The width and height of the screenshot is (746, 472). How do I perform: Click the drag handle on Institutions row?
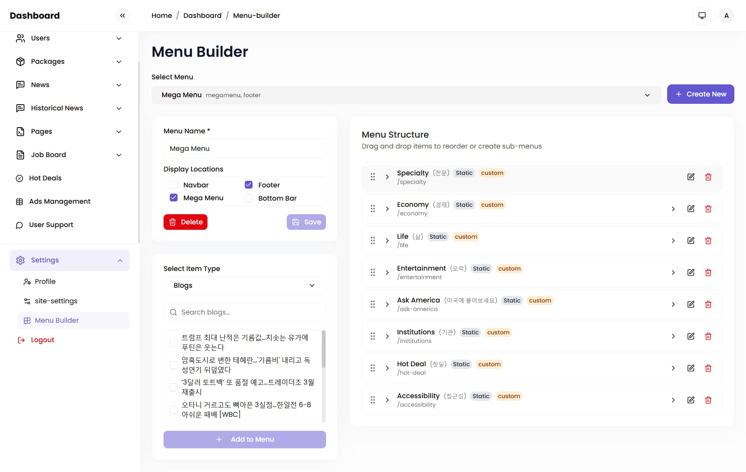click(373, 336)
